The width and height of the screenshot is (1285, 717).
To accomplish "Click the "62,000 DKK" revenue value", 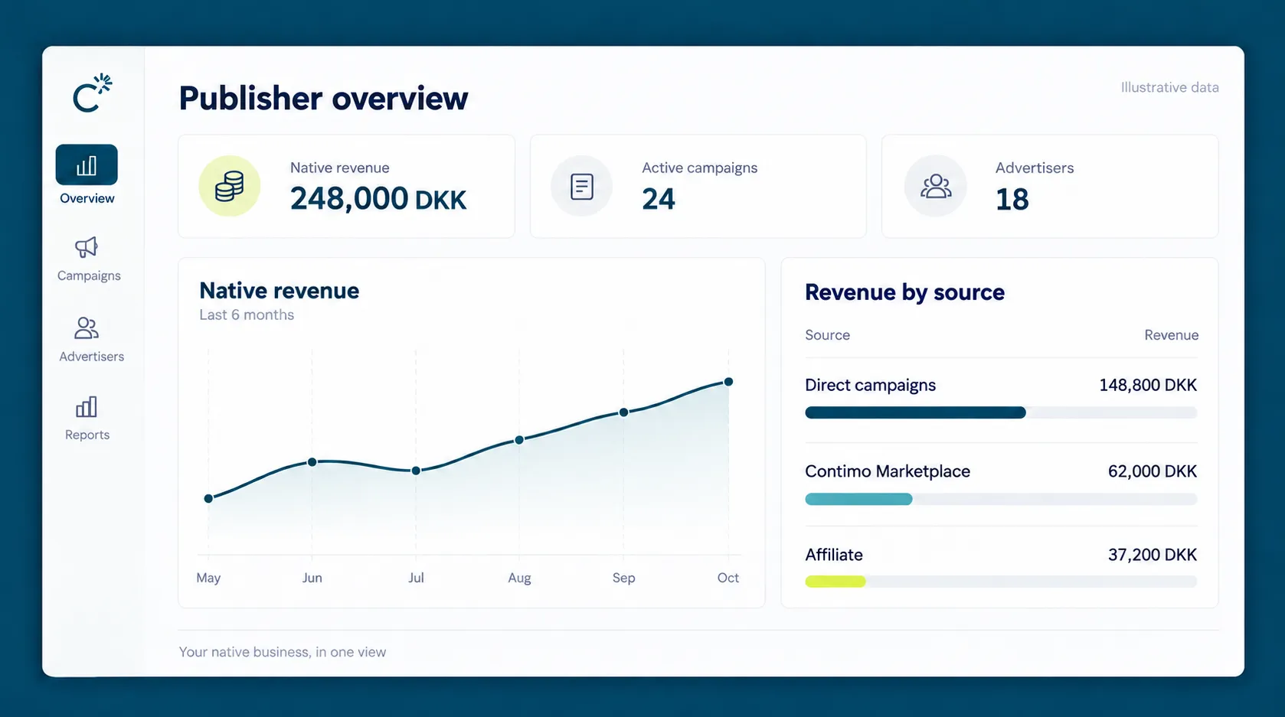I will click(1153, 471).
